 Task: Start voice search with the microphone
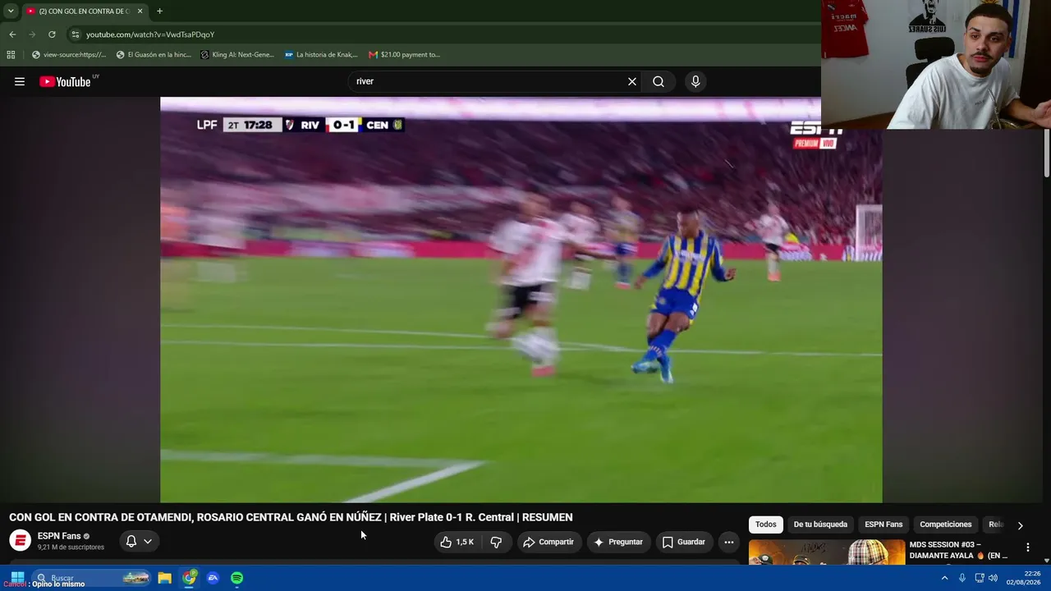click(x=695, y=81)
